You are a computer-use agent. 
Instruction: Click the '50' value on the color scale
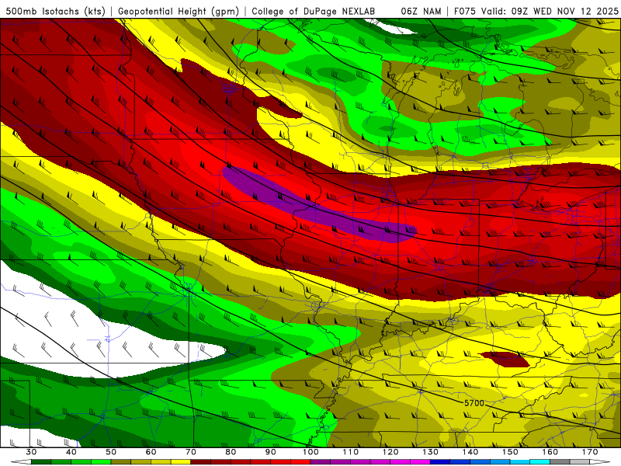111,452
